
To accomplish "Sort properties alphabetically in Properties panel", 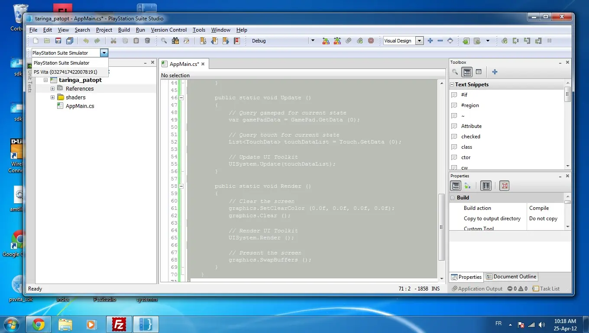I will [x=467, y=186].
